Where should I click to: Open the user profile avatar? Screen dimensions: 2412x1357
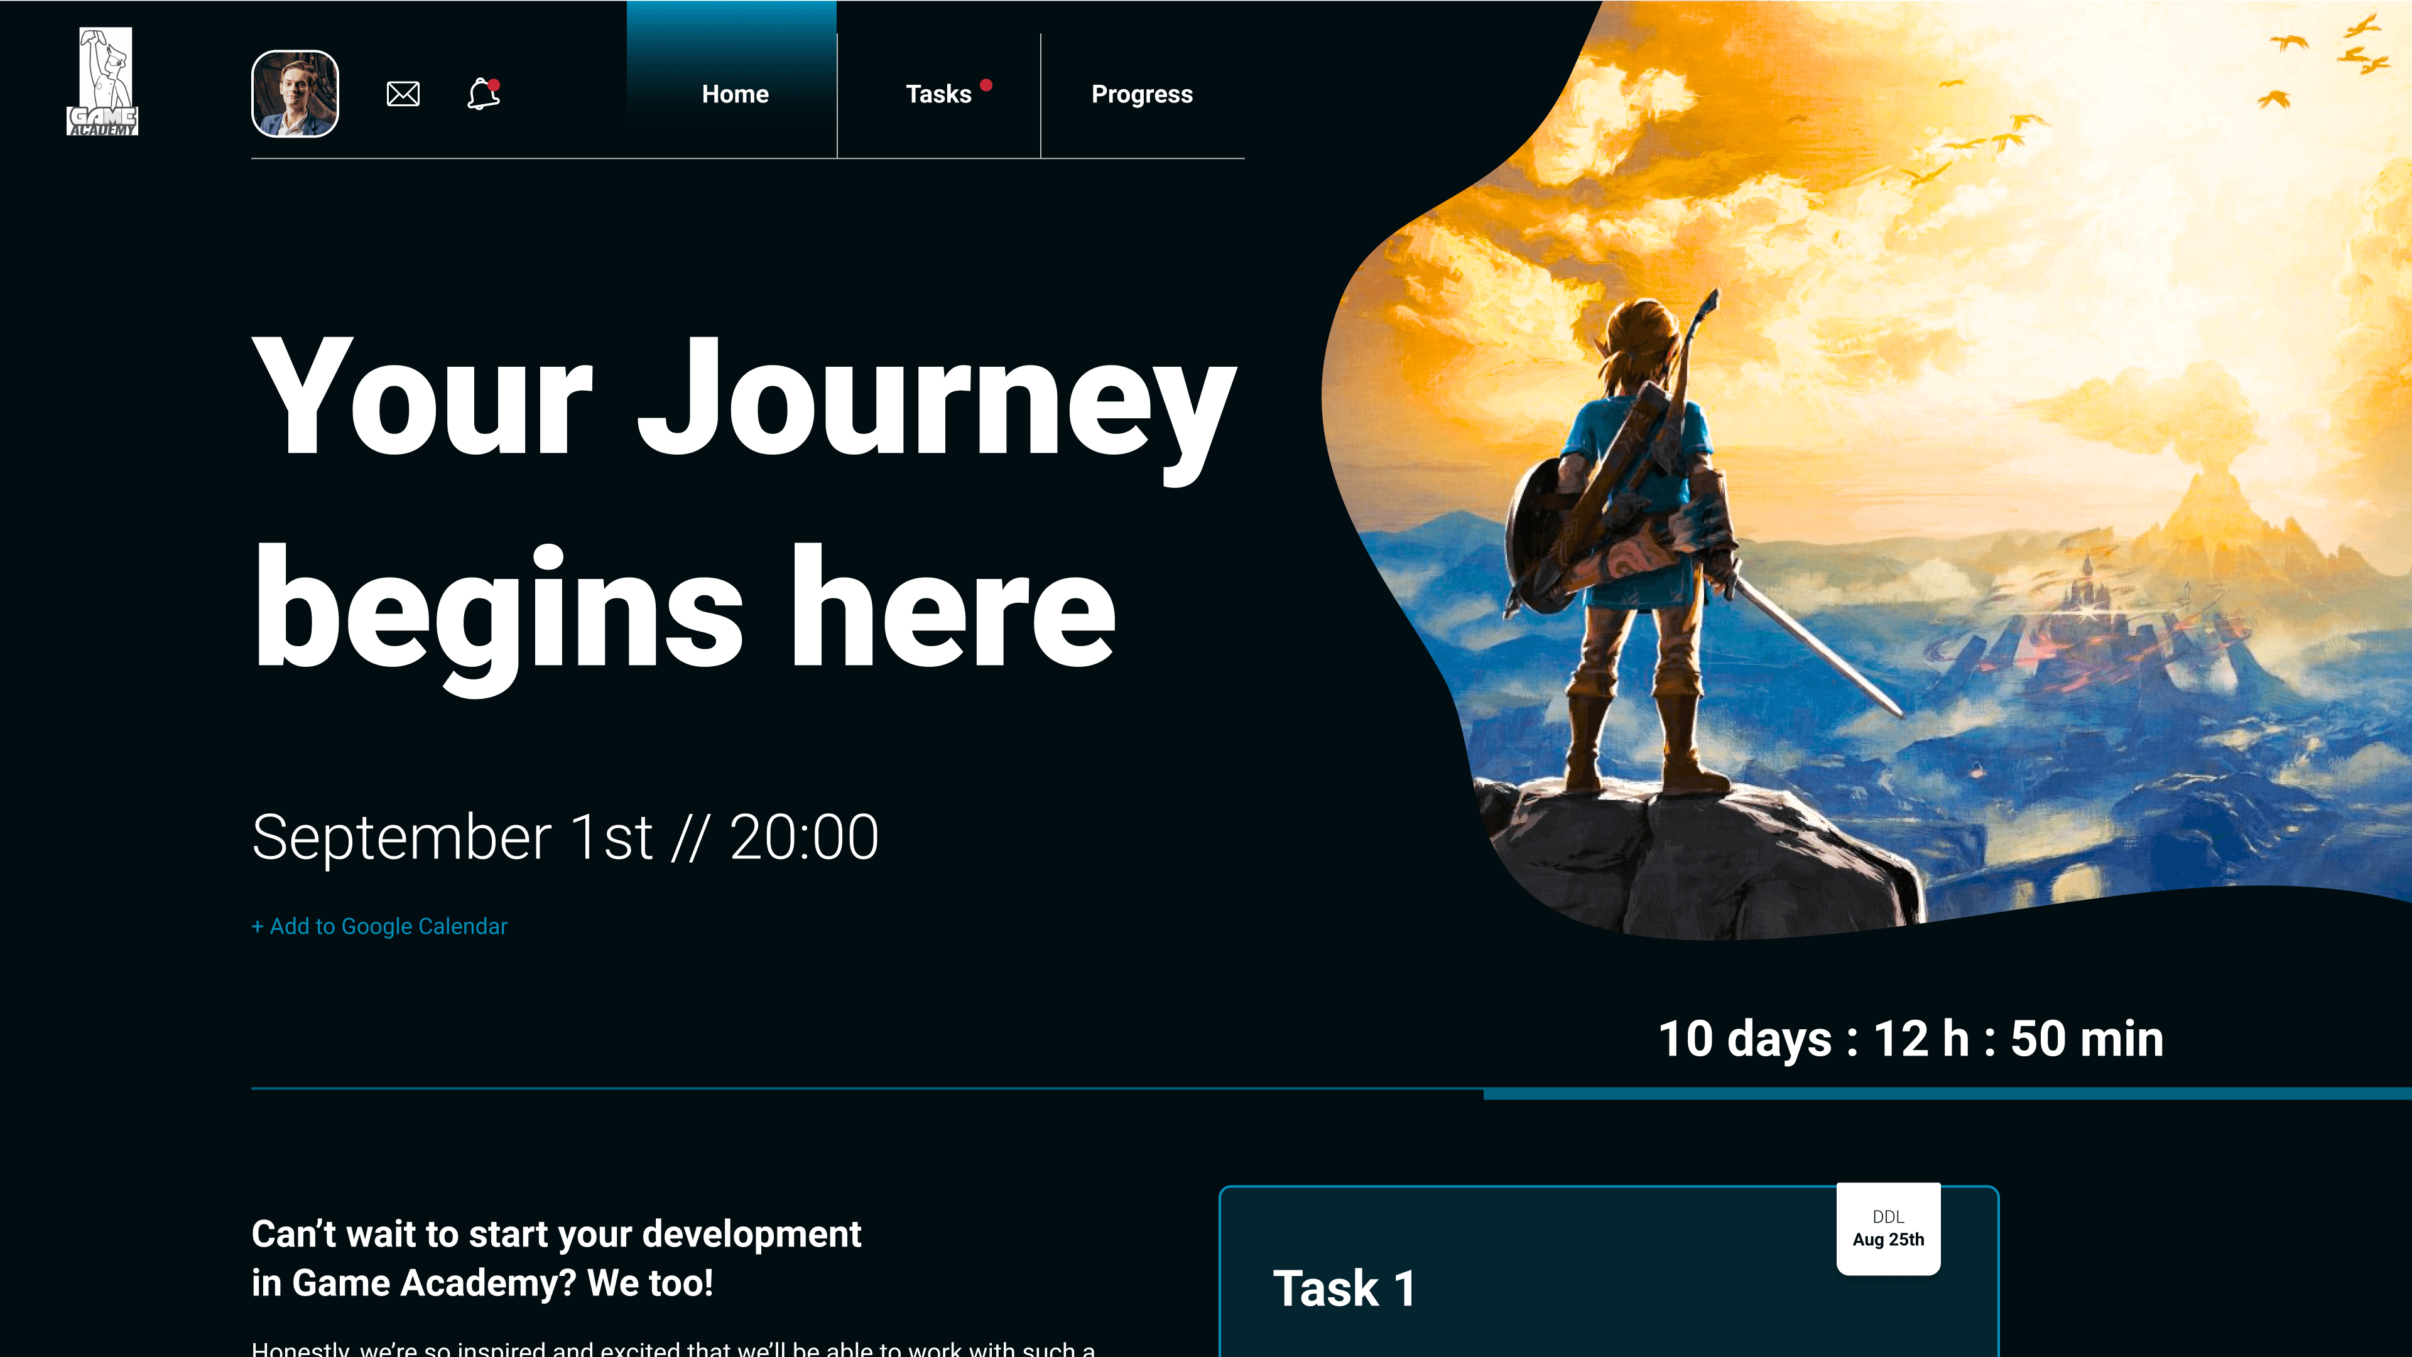click(295, 94)
